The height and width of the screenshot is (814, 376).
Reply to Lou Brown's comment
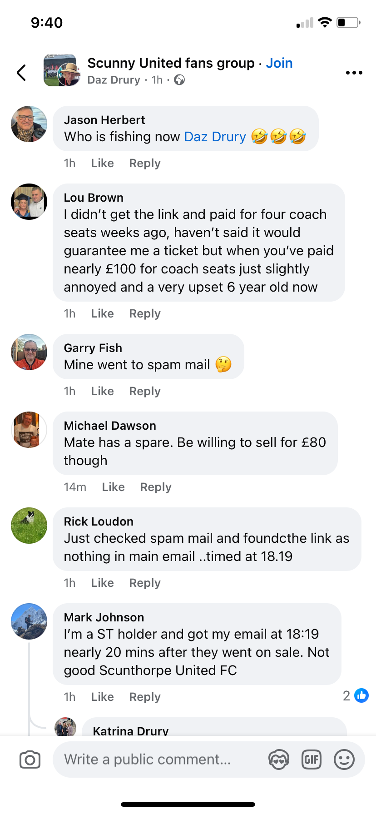[145, 313]
